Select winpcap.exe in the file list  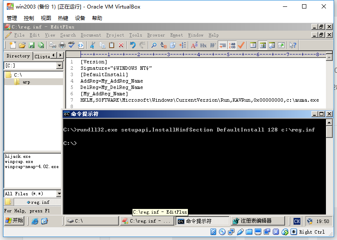(19, 162)
